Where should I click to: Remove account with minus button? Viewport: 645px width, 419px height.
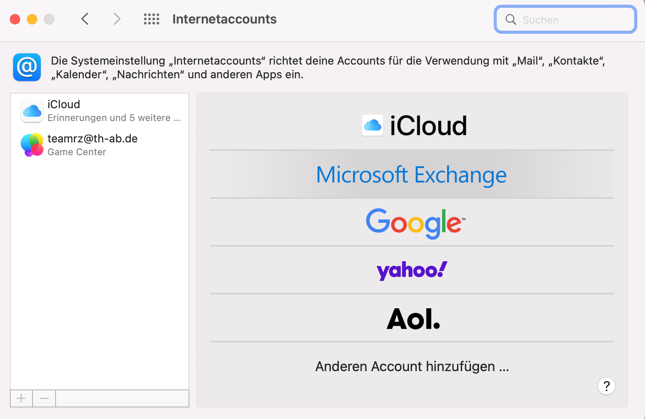[44, 398]
